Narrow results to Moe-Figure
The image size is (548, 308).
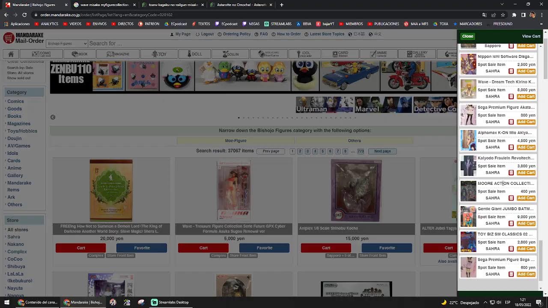click(x=235, y=140)
